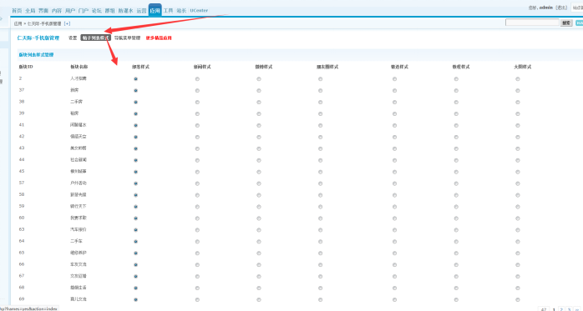Click the selected first-style radio for forum ID 44

click(135, 160)
